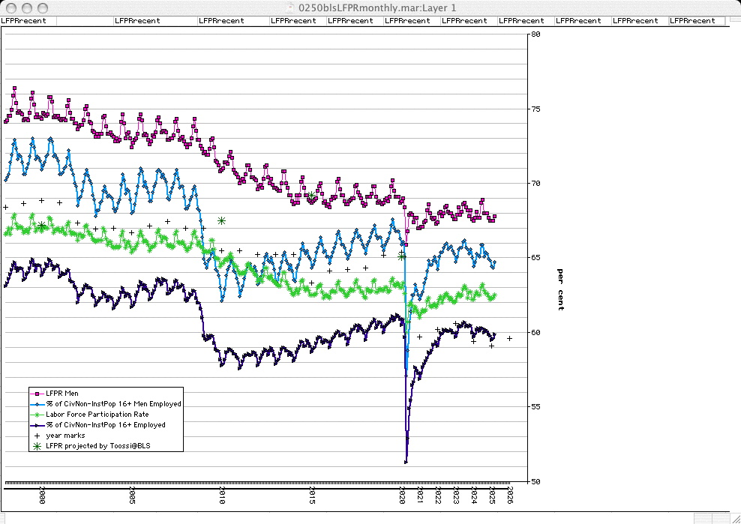Select the LFPR Men legend label
The image size is (741, 524).
pyautogui.click(x=62, y=393)
